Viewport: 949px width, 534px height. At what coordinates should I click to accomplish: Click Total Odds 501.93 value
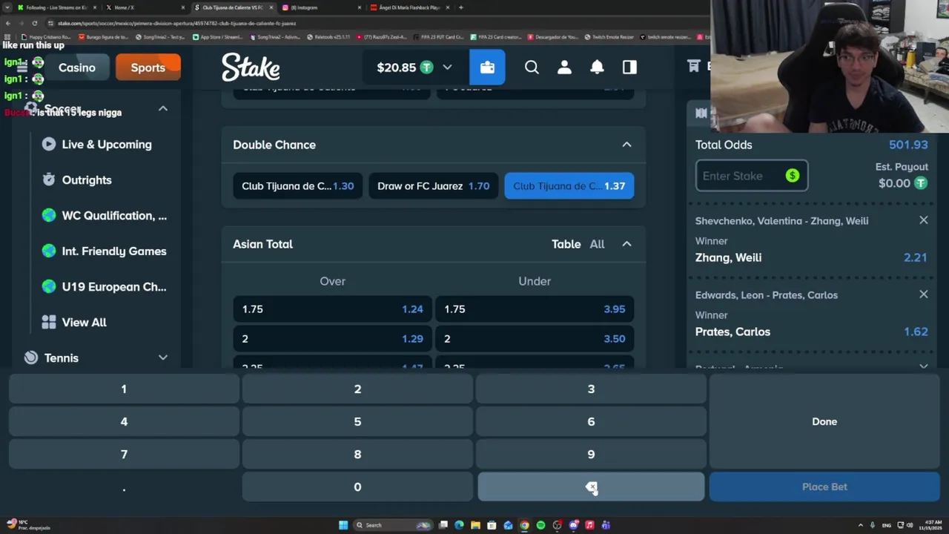908,145
